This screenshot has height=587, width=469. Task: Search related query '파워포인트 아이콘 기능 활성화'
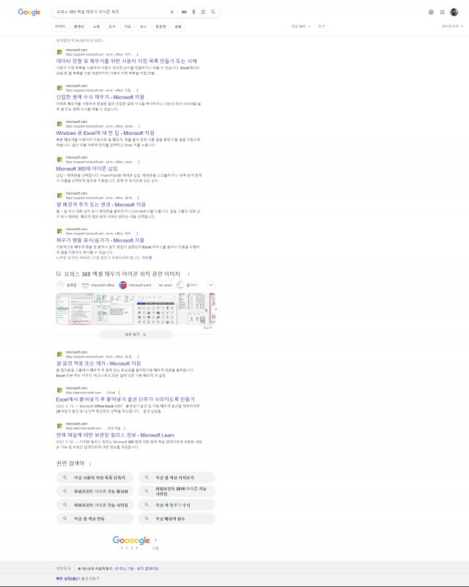pyautogui.click(x=95, y=492)
